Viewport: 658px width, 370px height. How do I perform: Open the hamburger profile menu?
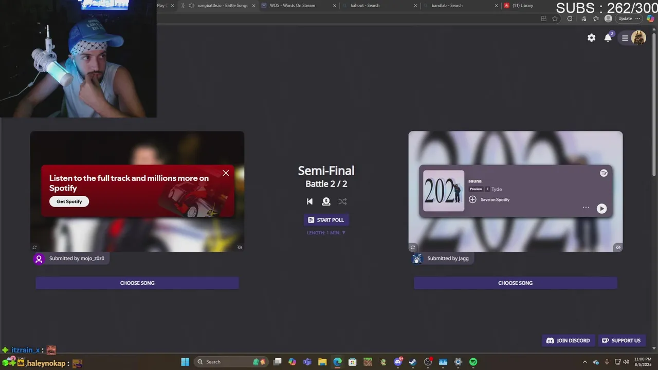point(625,38)
